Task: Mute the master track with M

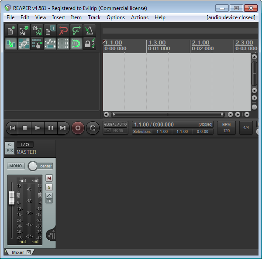Action: click(49, 178)
